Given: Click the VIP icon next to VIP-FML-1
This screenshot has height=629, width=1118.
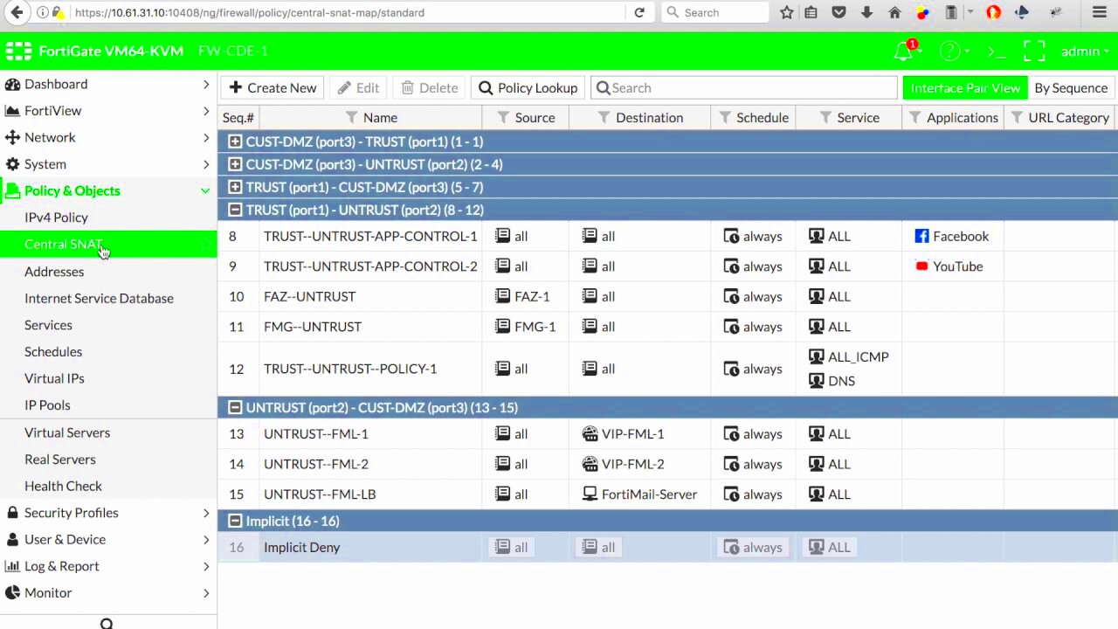Looking at the screenshot, I should (x=590, y=433).
